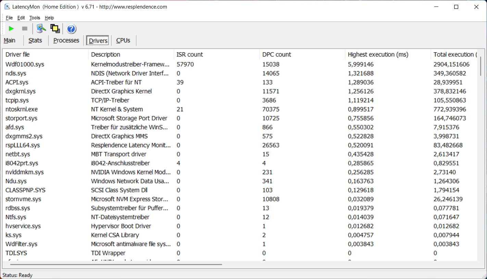
Task: Open the Edit menu
Action: (x=21, y=18)
